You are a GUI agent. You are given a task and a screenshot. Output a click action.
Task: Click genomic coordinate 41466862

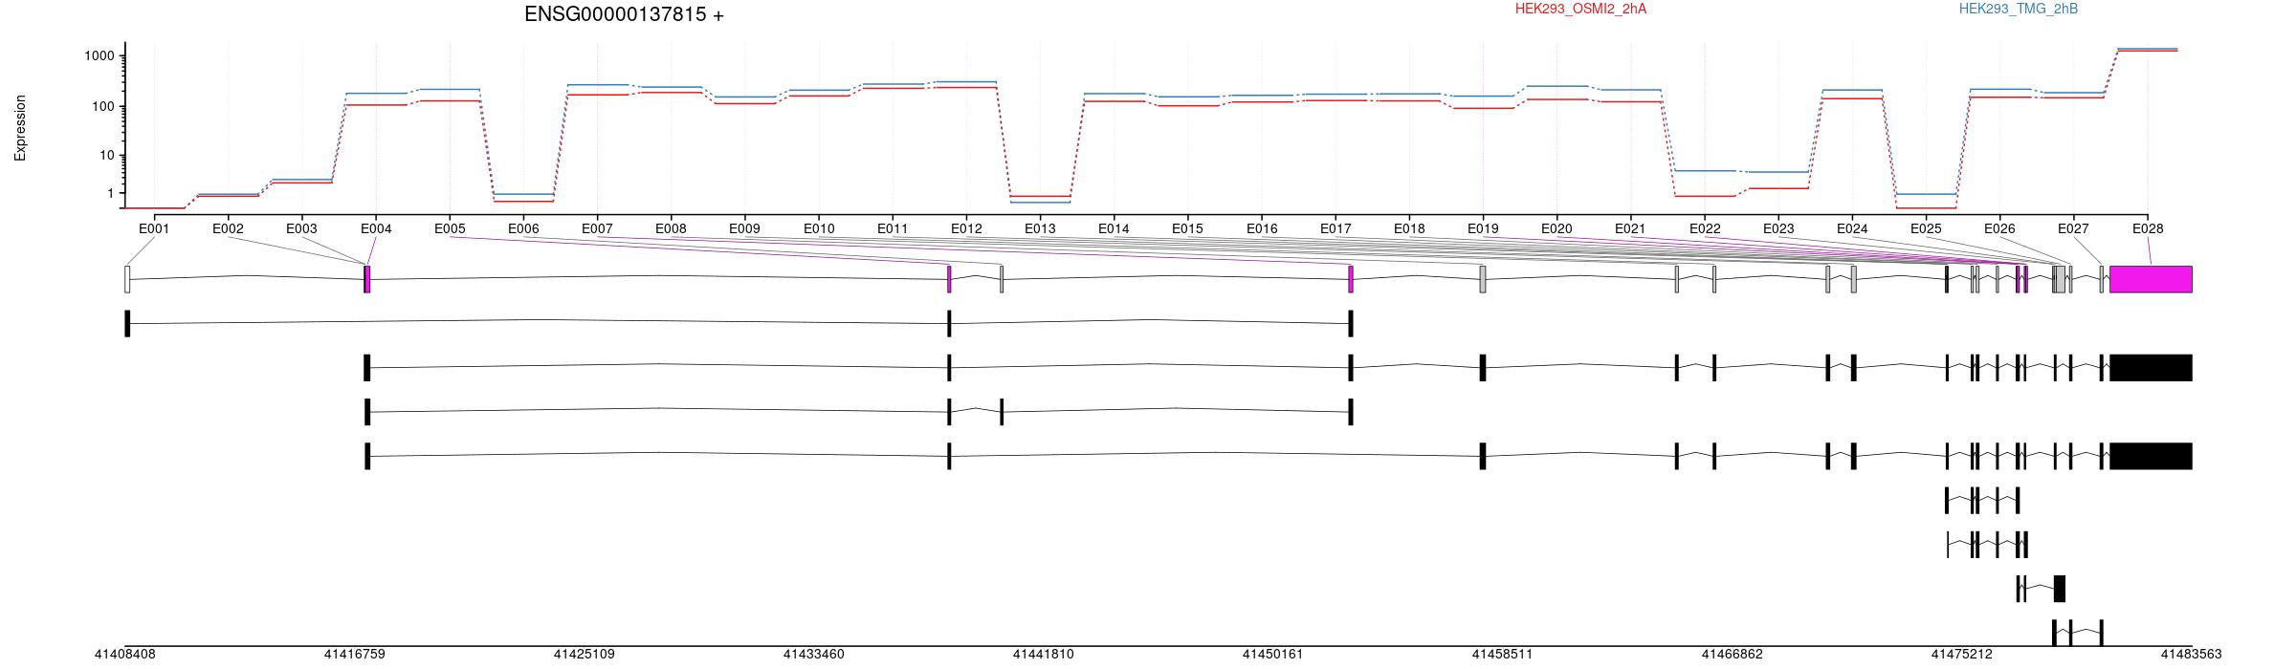click(x=1732, y=655)
